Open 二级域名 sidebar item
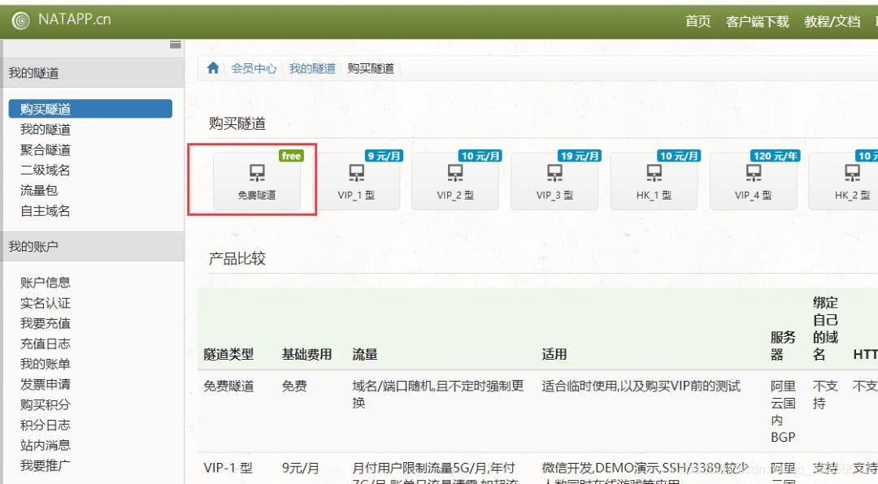This screenshot has width=878, height=484. [46, 170]
